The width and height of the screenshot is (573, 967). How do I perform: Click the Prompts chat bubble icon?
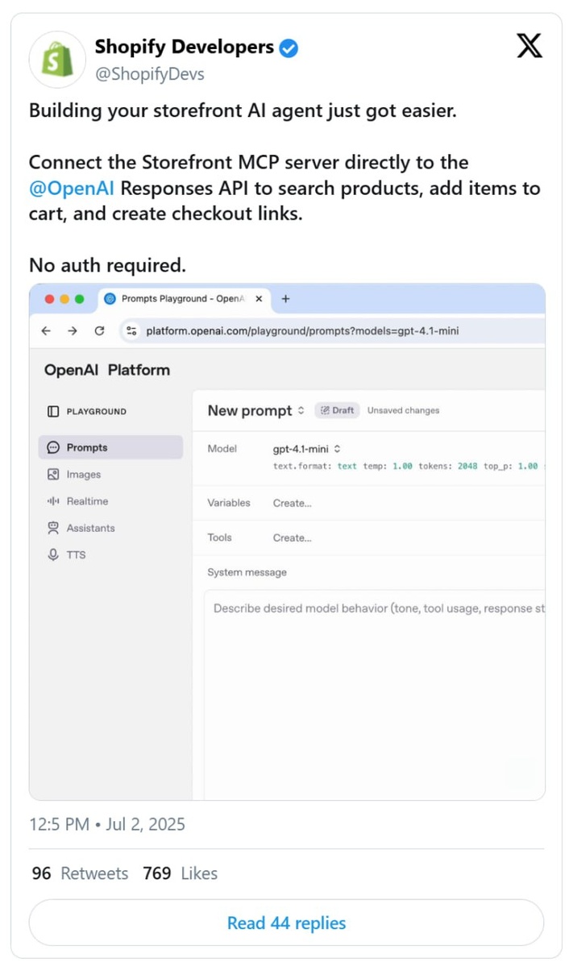53,447
